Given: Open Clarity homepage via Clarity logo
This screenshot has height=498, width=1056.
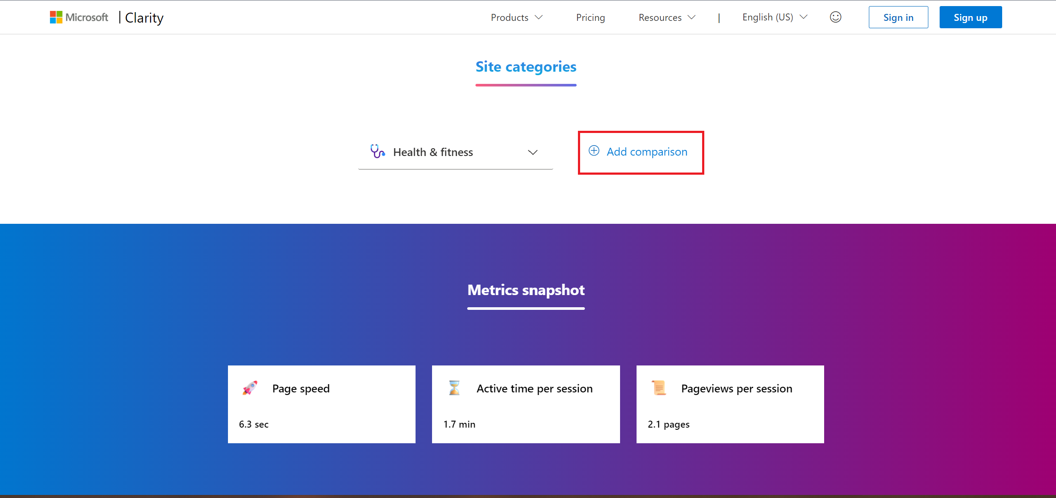Looking at the screenshot, I should [144, 17].
